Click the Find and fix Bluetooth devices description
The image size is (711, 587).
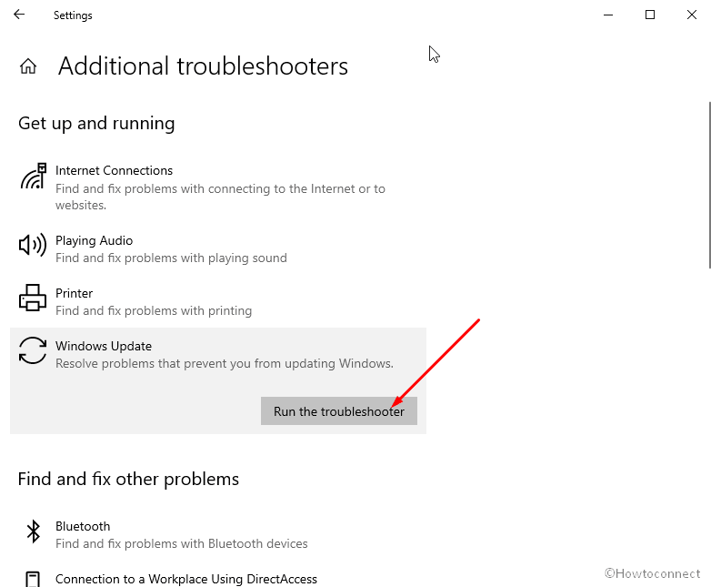click(x=181, y=543)
